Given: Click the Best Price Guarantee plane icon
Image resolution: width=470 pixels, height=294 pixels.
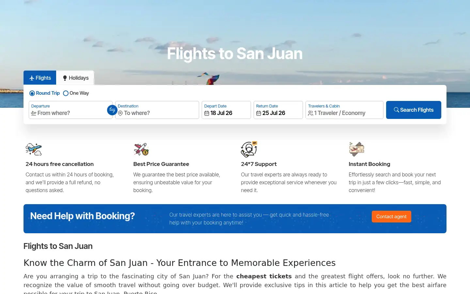Looking at the screenshot, I should tap(141, 149).
